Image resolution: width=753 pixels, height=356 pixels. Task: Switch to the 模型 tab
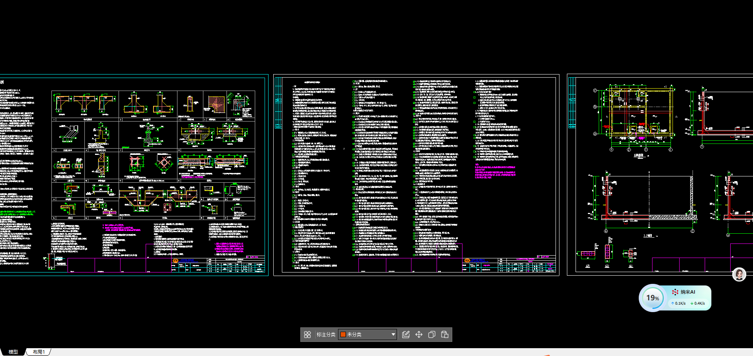[x=13, y=352]
